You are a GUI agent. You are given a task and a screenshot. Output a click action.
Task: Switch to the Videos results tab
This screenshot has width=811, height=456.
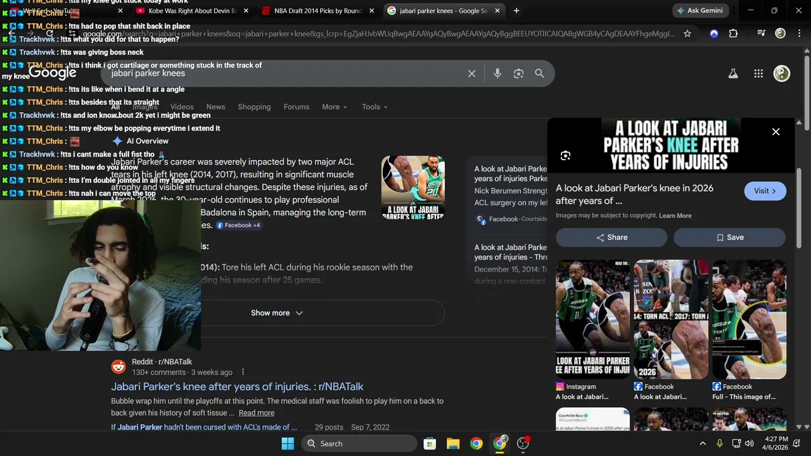(x=182, y=107)
